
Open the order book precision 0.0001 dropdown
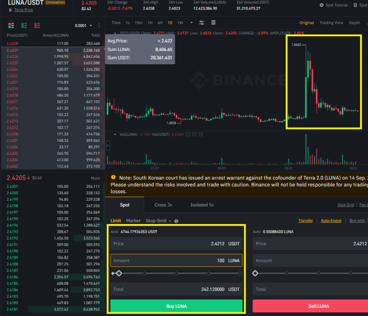83,25
